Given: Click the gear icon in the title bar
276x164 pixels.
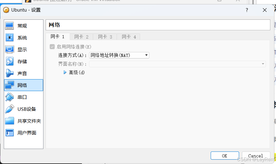Looking at the screenshot, I should (x=6, y=10).
